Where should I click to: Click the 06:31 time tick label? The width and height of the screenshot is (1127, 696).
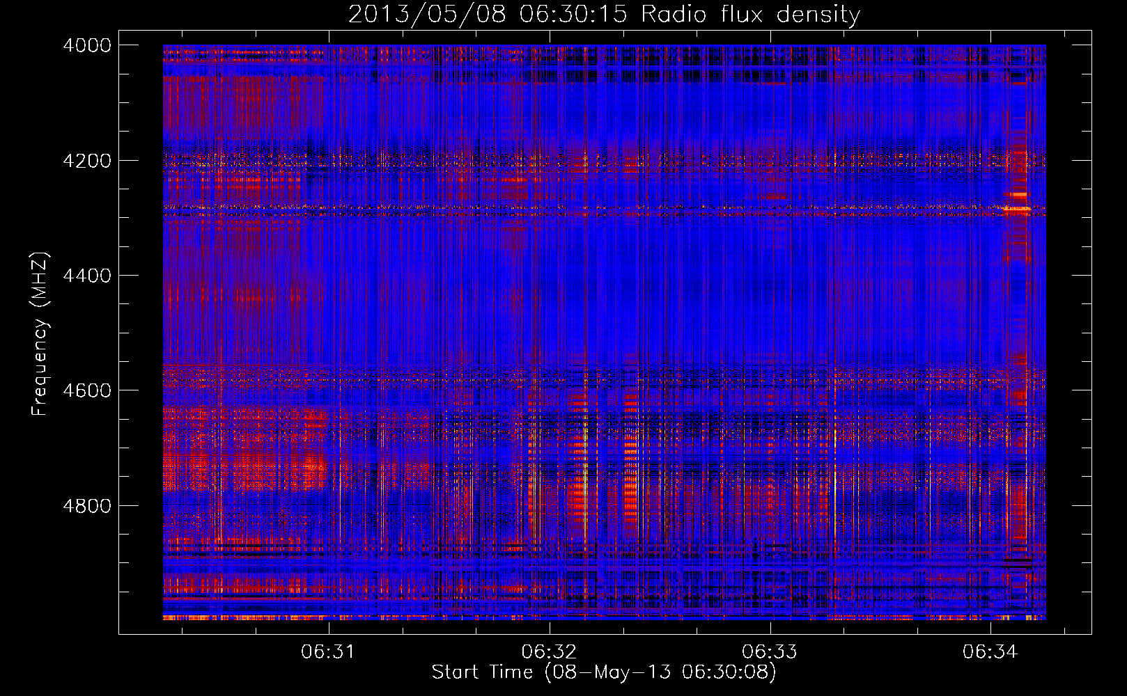click(x=328, y=651)
